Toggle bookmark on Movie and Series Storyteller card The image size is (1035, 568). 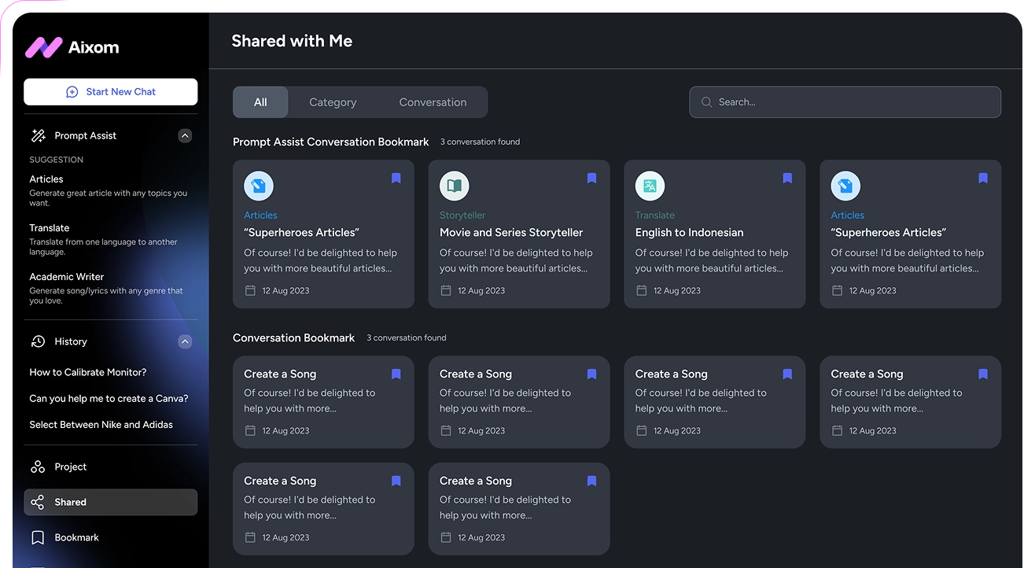(x=591, y=179)
